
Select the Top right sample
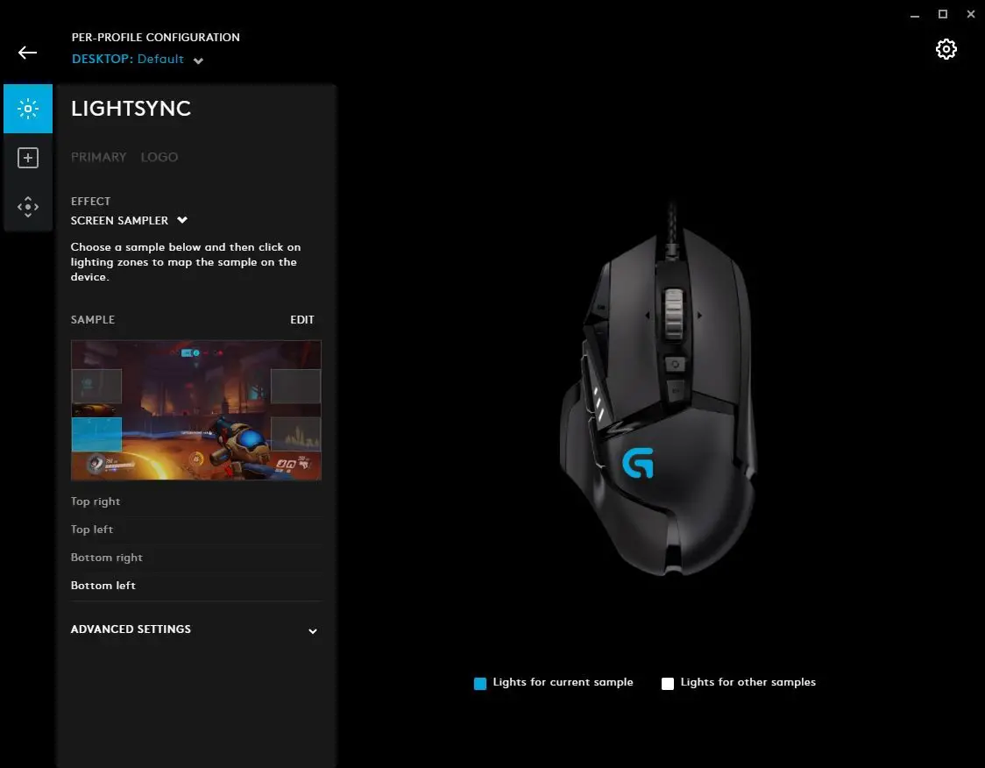[195, 501]
